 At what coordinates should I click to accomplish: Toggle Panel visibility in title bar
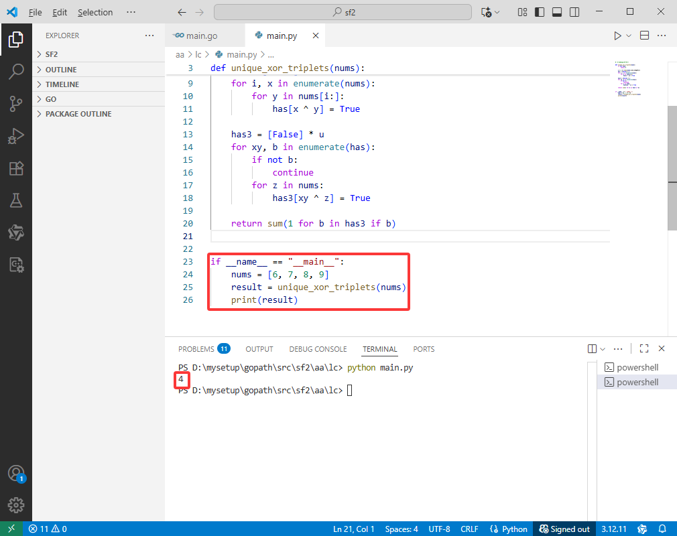click(x=557, y=12)
